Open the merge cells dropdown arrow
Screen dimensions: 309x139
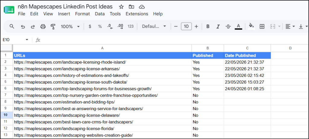click(279, 26)
